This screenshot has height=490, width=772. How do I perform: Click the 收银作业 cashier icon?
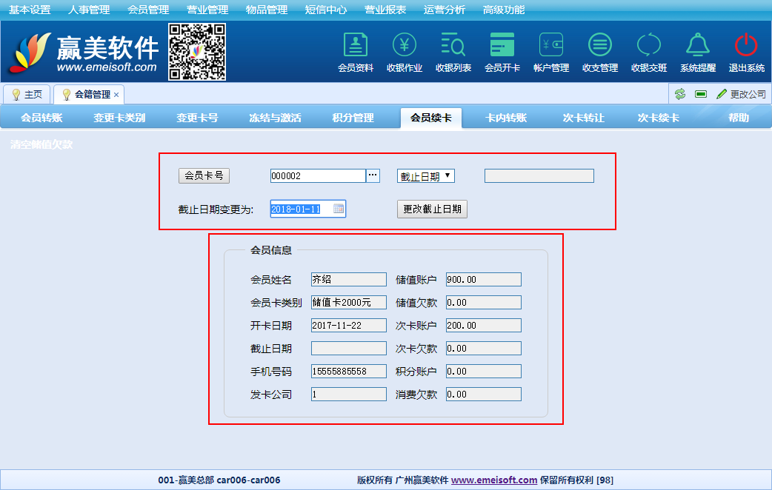point(405,46)
